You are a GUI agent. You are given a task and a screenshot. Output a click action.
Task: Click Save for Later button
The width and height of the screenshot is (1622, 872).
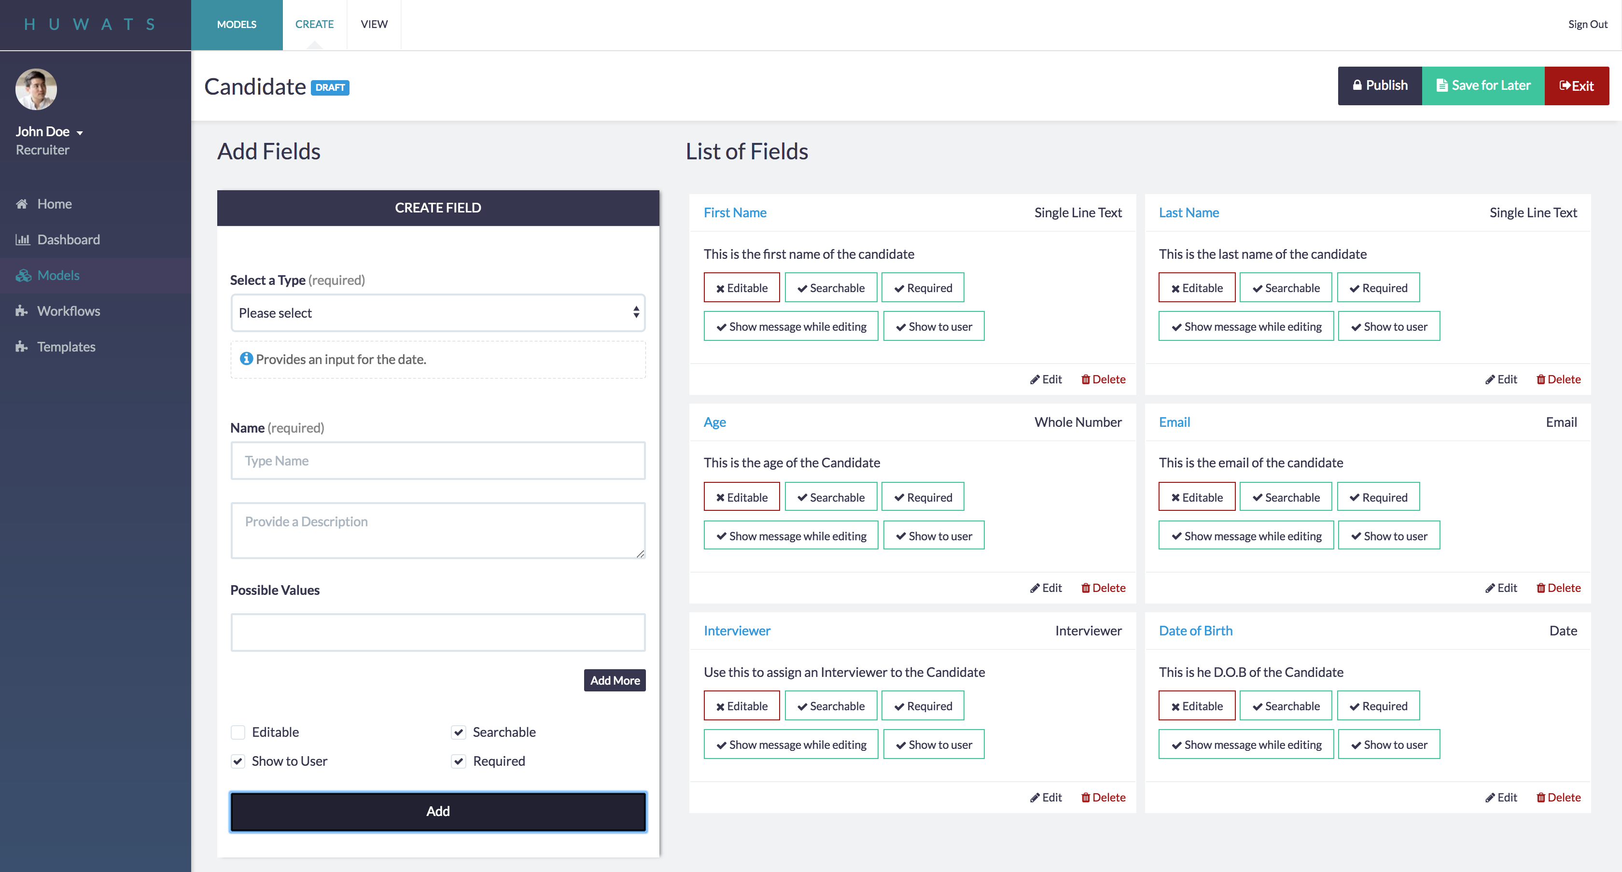coord(1483,85)
